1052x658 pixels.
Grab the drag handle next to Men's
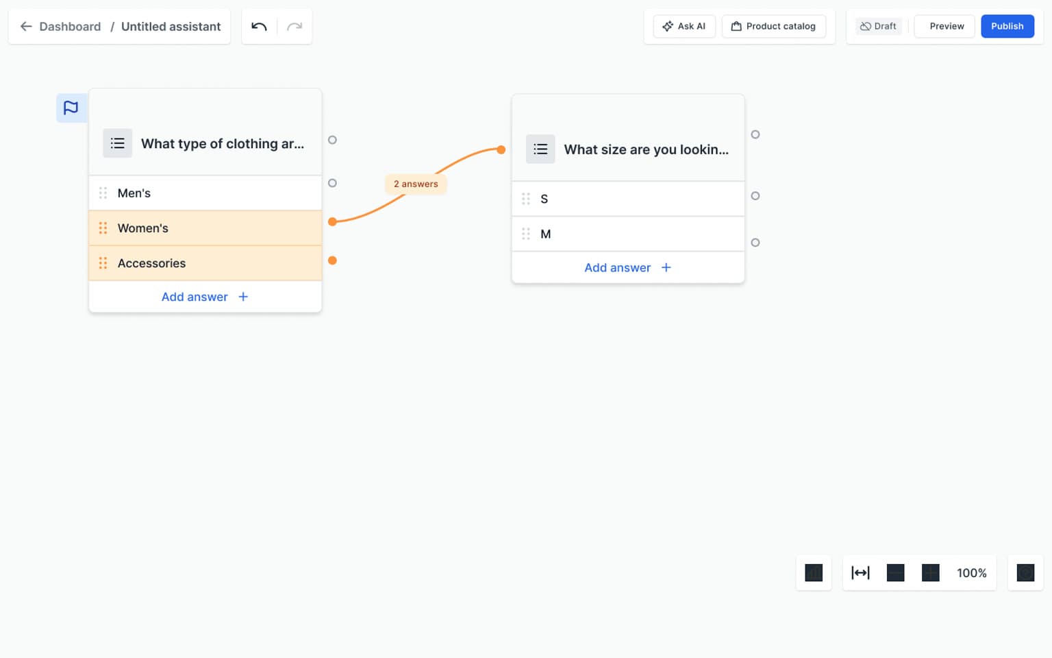pos(103,193)
